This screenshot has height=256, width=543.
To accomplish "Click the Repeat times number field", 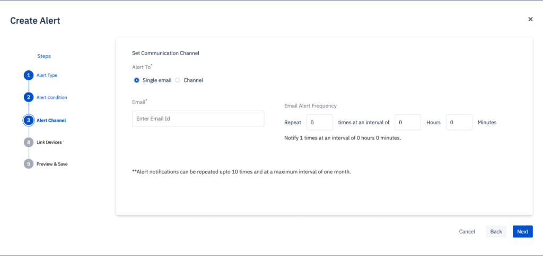I will (x=320, y=122).
